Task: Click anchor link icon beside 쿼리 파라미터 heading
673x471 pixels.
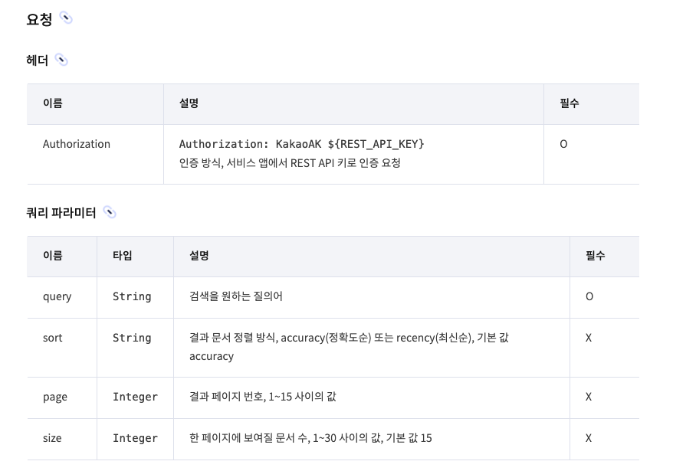Action: (110, 212)
